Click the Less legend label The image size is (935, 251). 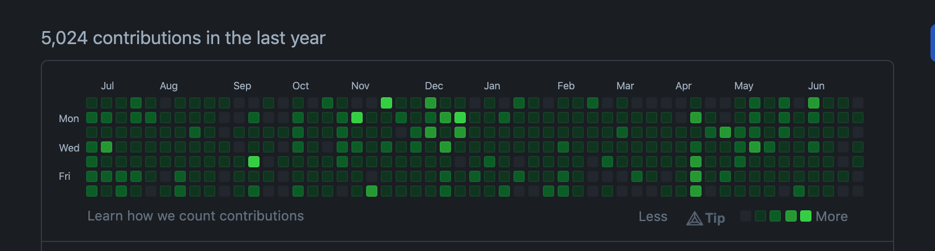[x=653, y=217]
